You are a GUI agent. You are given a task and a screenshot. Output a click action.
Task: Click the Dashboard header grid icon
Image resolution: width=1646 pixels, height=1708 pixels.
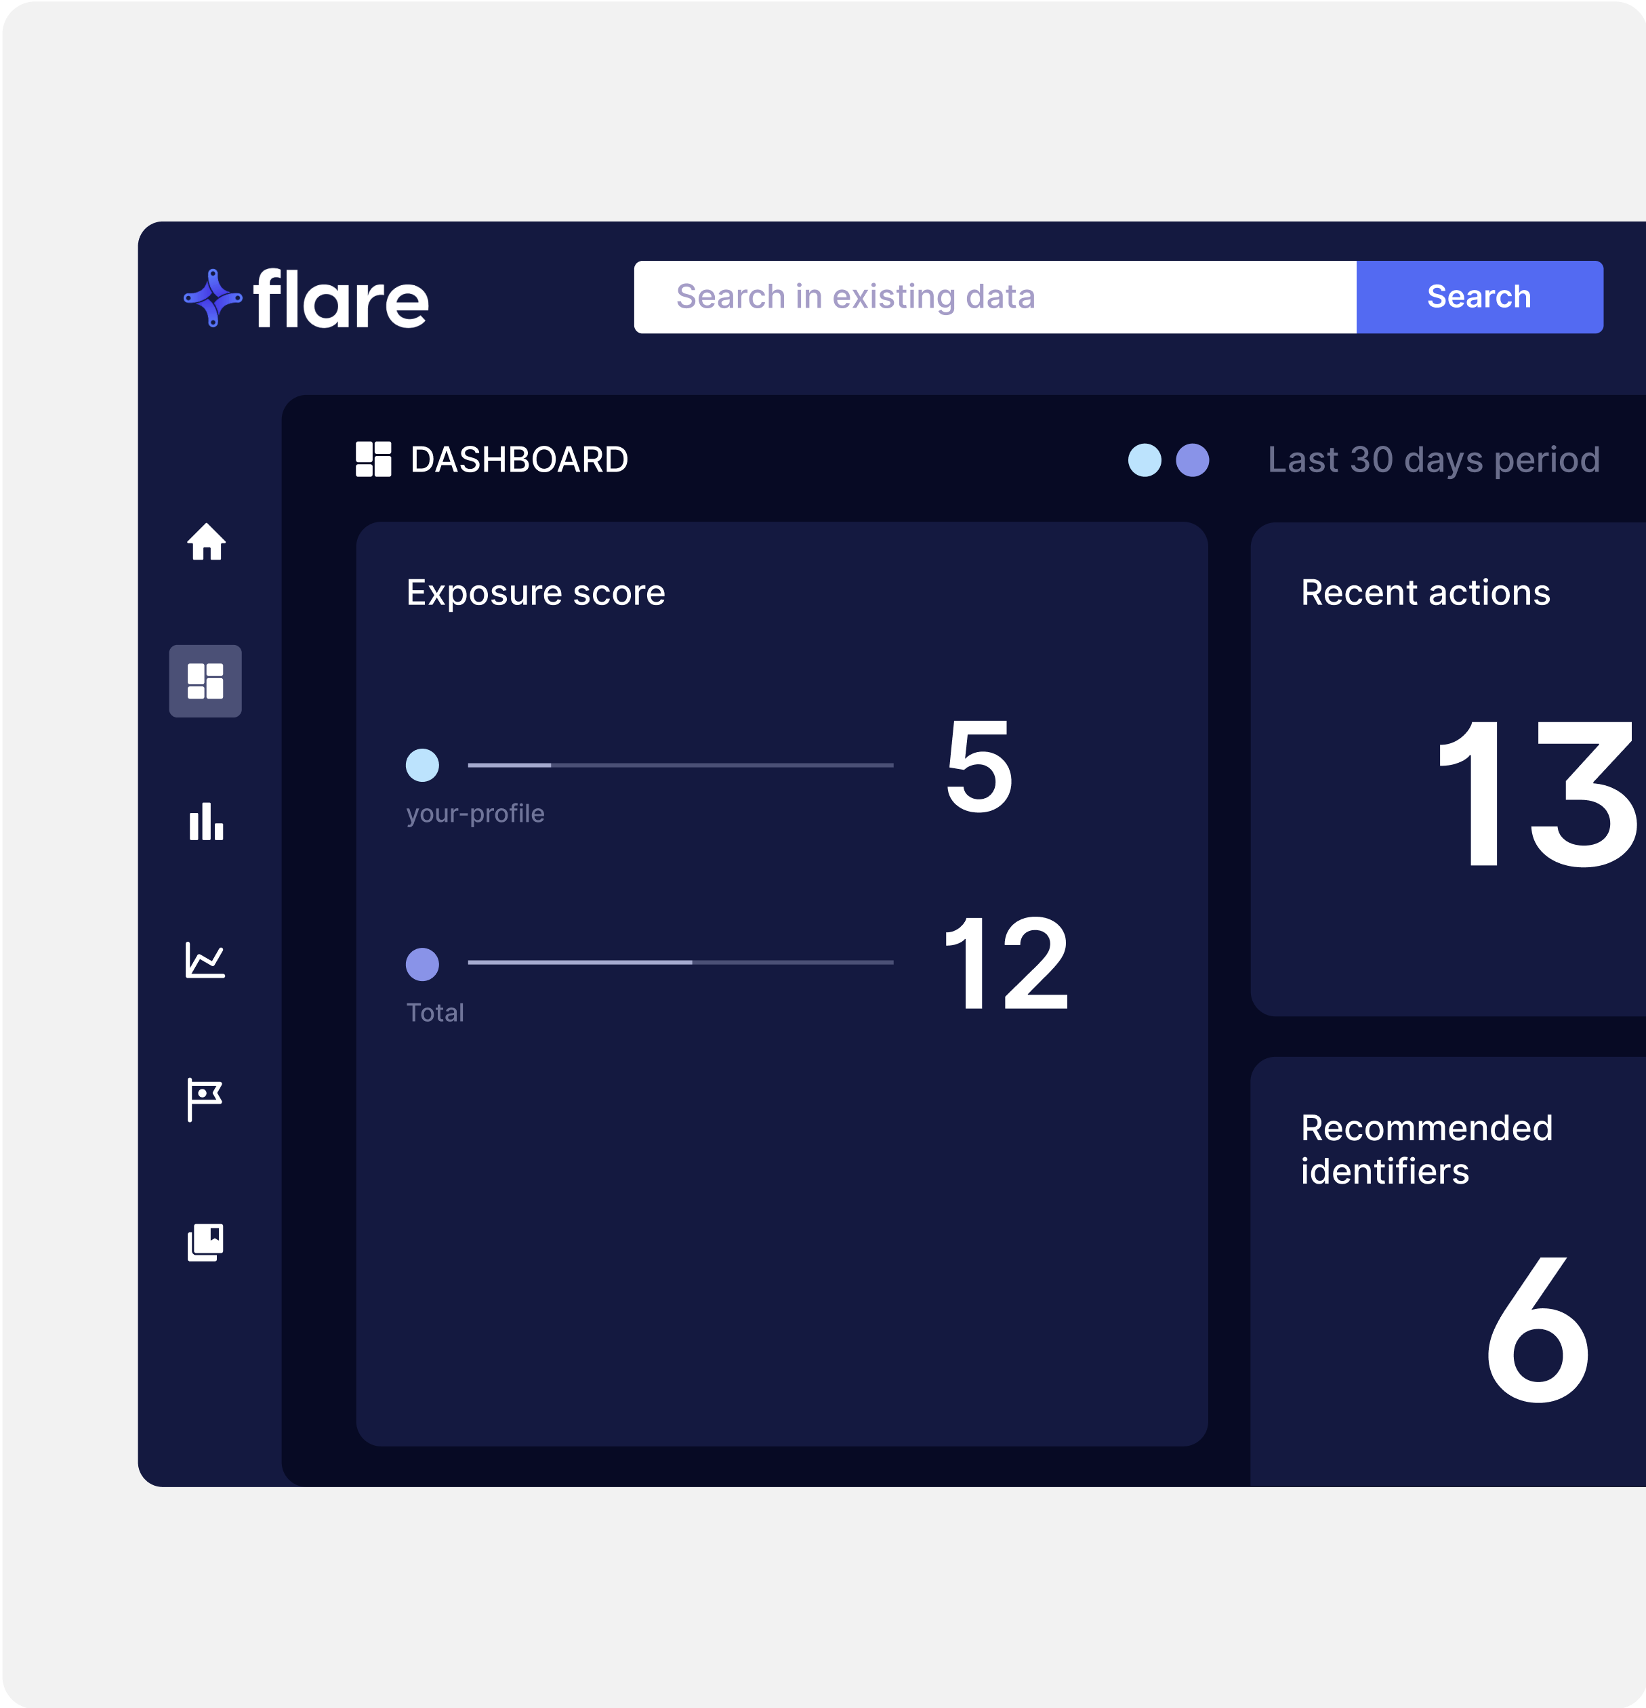[373, 459]
